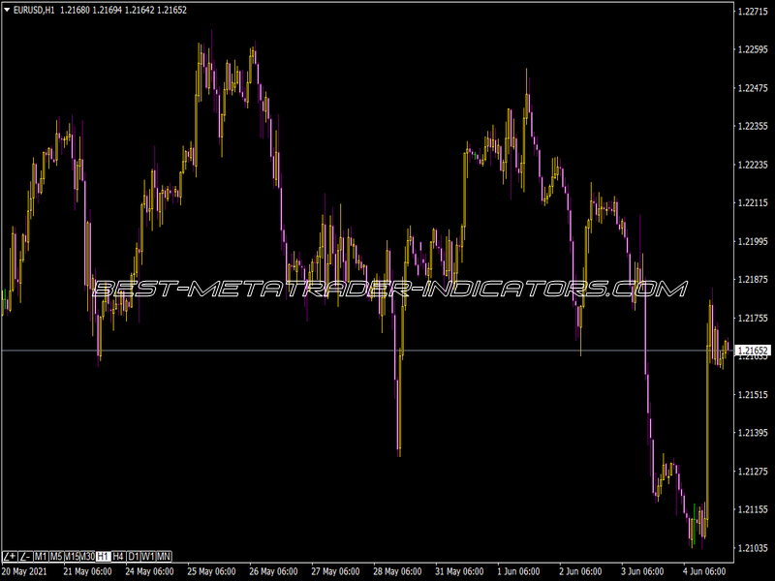Click the 31 May 06:00 time label
The width and height of the screenshot is (775, 581).
459,571
